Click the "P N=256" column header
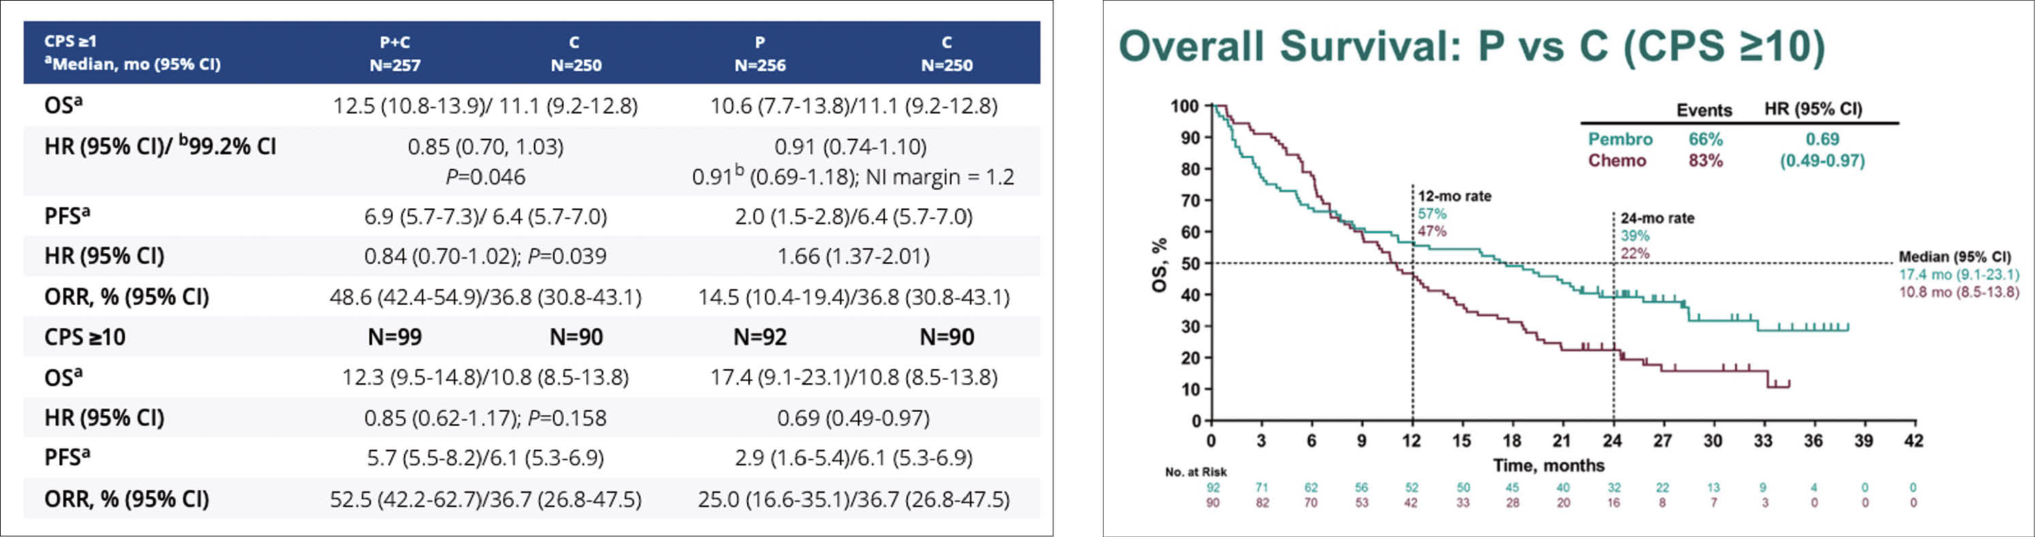 pyautogui.click(x=759, y=54)
